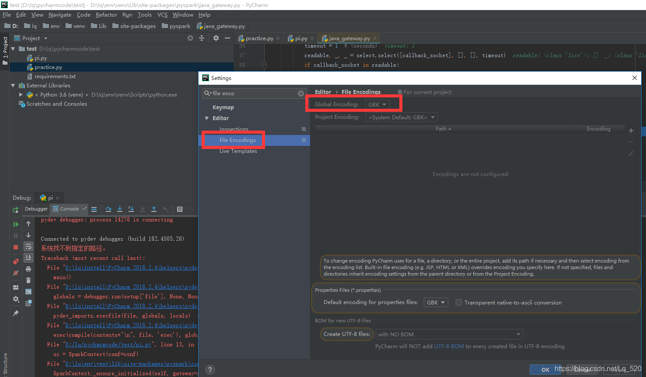Select Inspections in settings
Viewport: 646px width, 377px height.
(x=234, y=129)
